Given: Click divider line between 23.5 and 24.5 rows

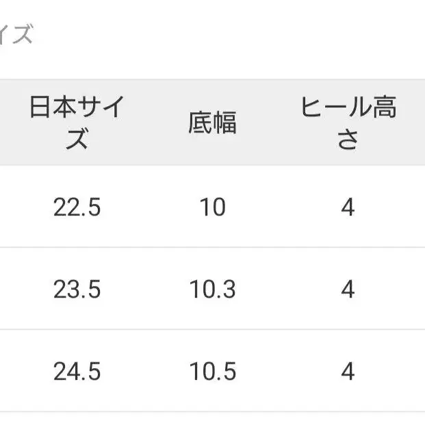Looking at the screenshot, I should coord(212,330).
